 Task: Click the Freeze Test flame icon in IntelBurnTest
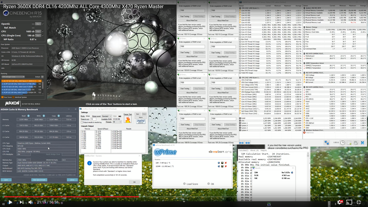pos(128,119)
